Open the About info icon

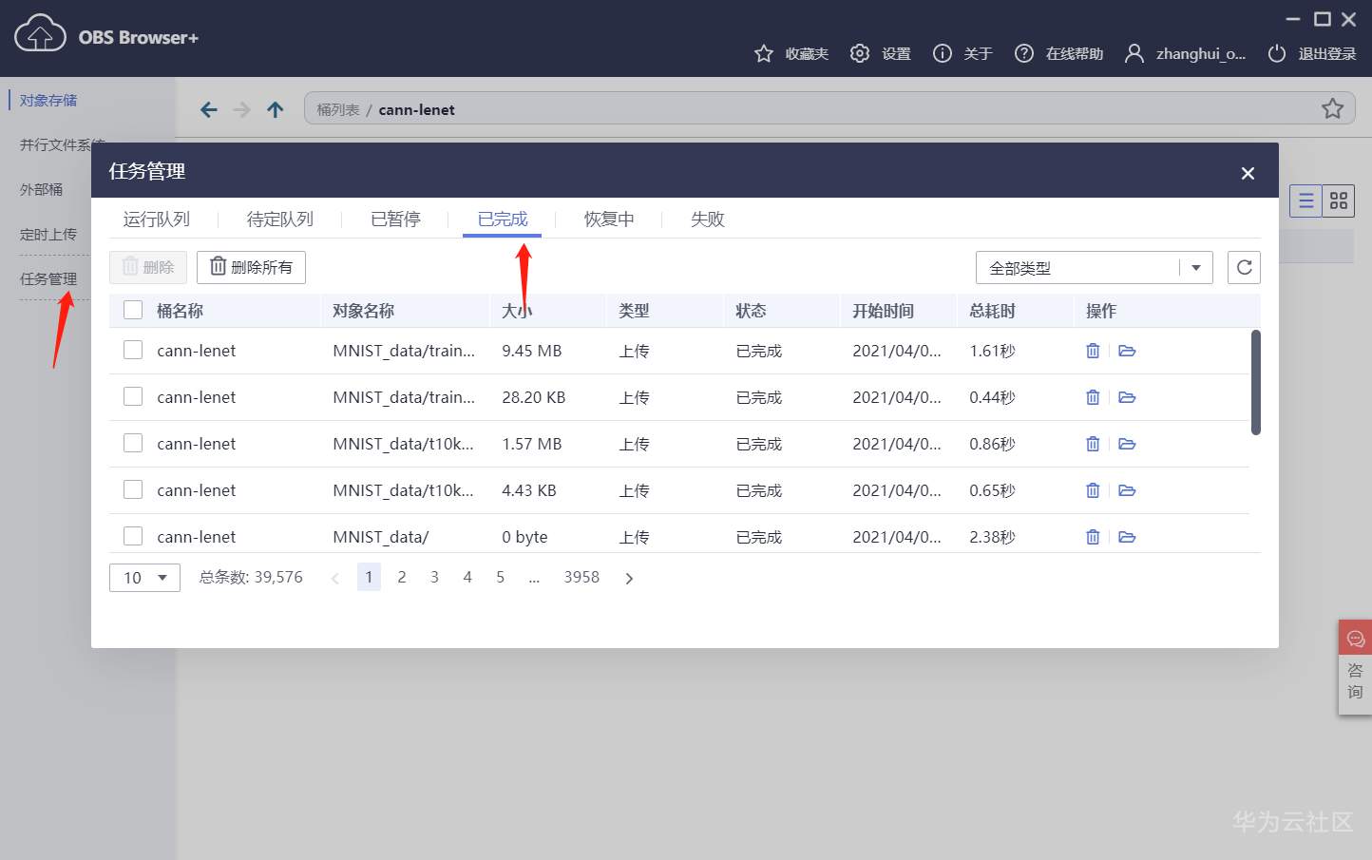pos(943,53)
